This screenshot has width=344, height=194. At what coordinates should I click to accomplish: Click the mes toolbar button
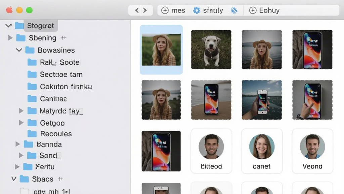[x=173, y=10]
